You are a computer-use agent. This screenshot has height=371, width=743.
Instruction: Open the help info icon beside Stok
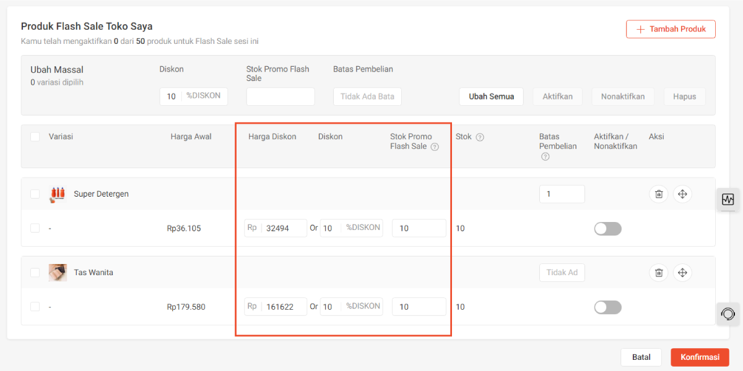pos(479,137)
